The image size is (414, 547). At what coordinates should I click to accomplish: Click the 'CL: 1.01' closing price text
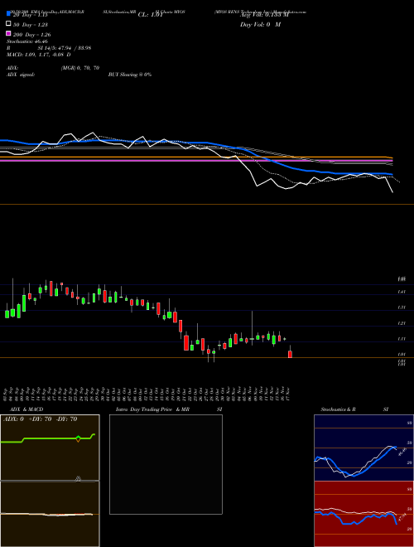click(x=151, y=15)
